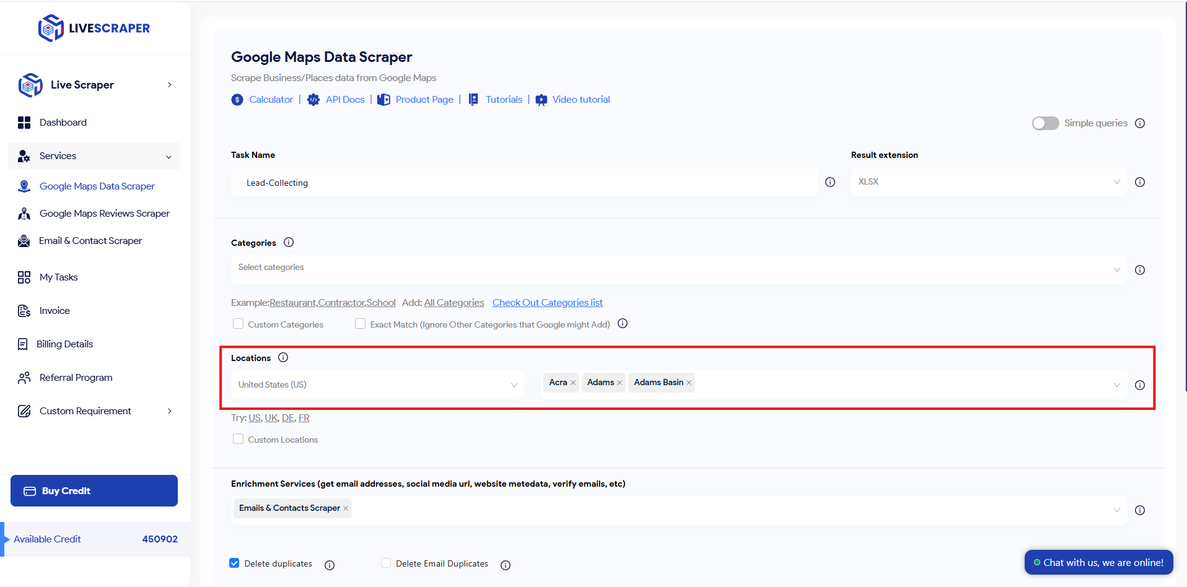
Task: Open Google Maps Reviews Scraper page
Action: (105, 214)
